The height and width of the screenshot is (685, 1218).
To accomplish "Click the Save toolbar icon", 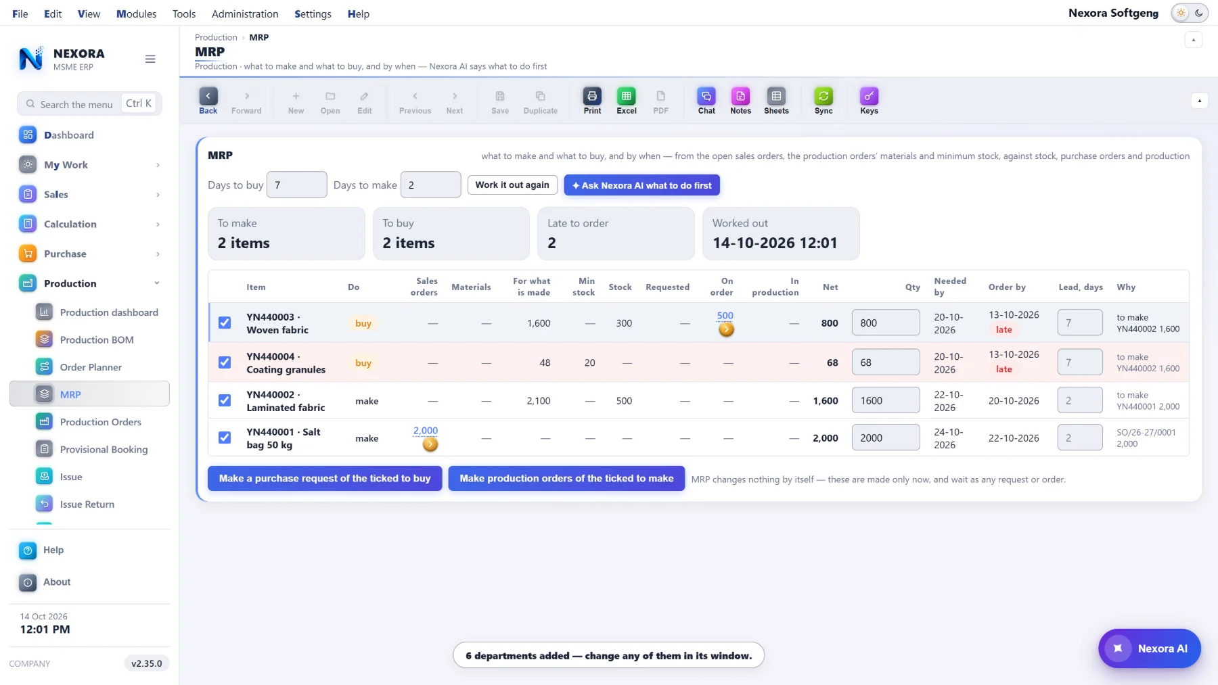I will [500, 101].
